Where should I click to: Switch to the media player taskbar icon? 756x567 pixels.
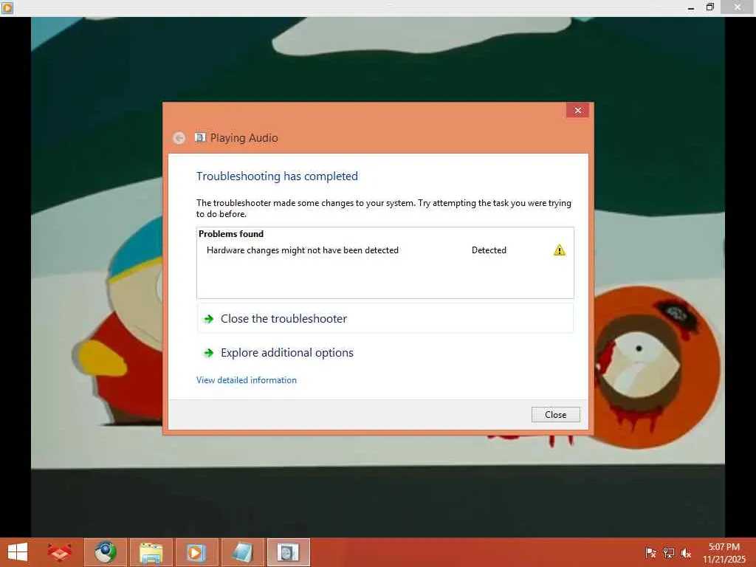(x=196, y=552)
